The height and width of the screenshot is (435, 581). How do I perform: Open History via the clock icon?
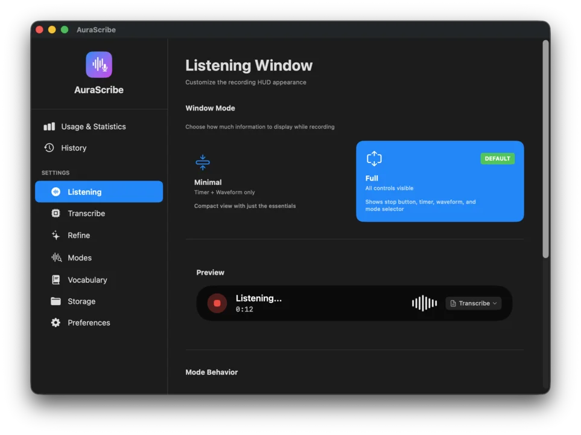pyautogui.click(x=49, y=147)
